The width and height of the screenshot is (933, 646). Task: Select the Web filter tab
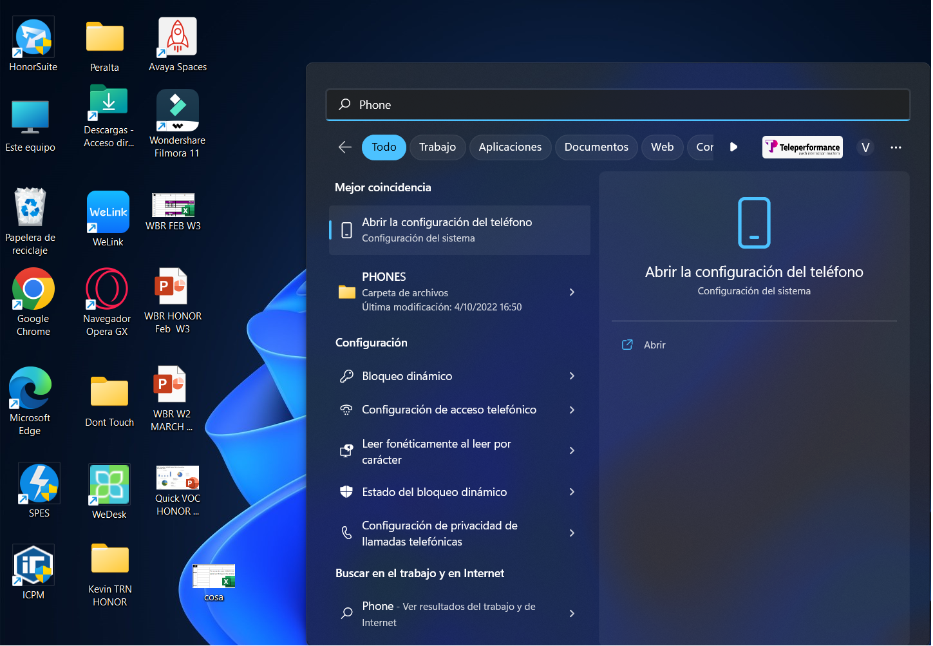662,147
